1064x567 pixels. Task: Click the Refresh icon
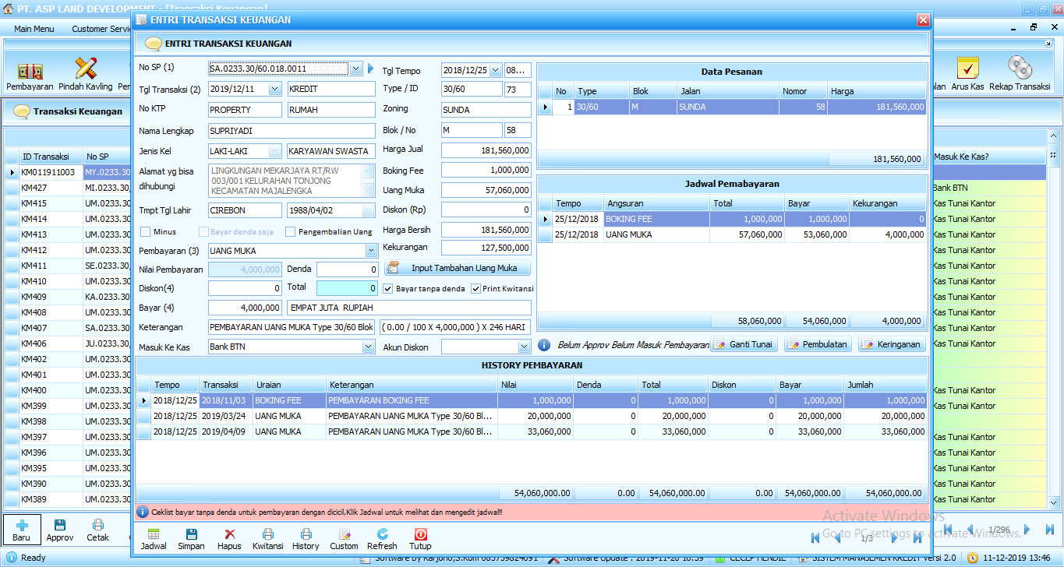tap(382, 535)
